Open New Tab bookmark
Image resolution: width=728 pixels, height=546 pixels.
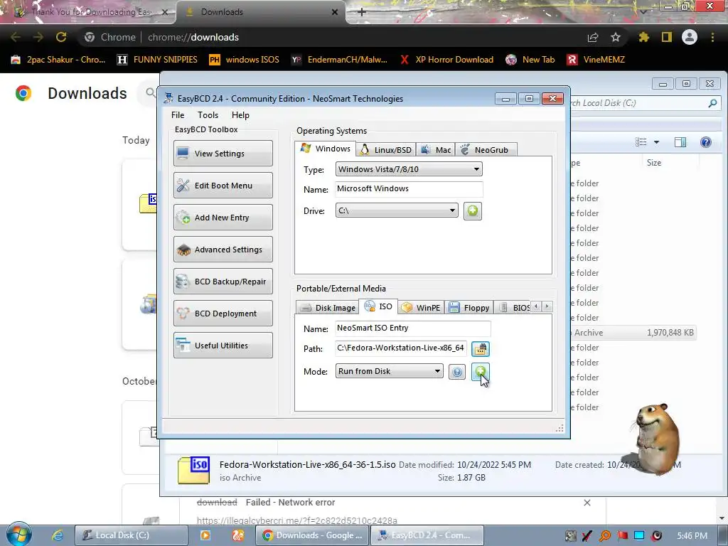[530, 60]
